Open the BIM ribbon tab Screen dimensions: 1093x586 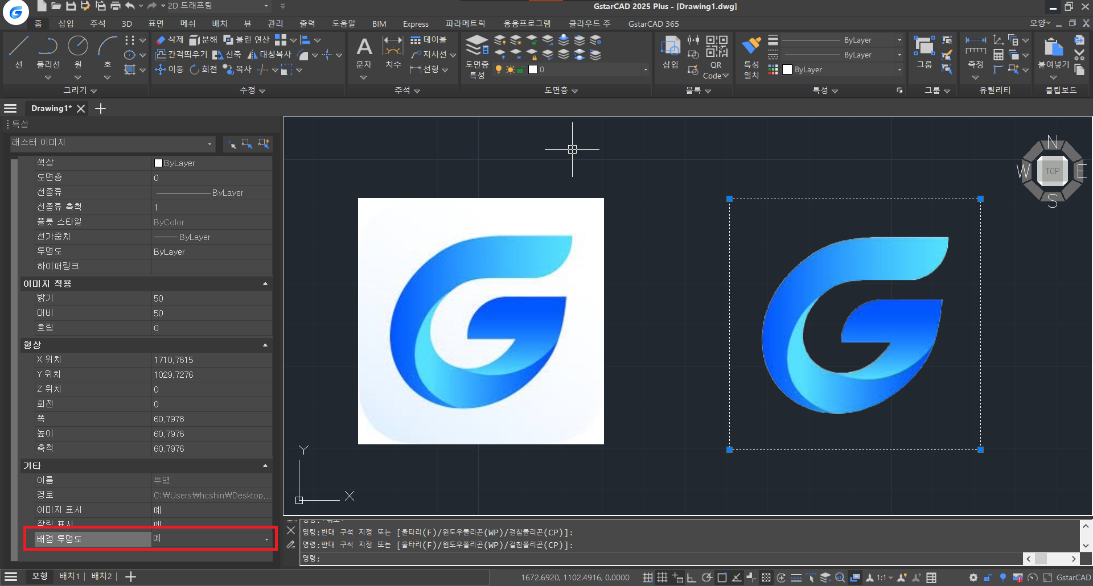coord(379,23)
